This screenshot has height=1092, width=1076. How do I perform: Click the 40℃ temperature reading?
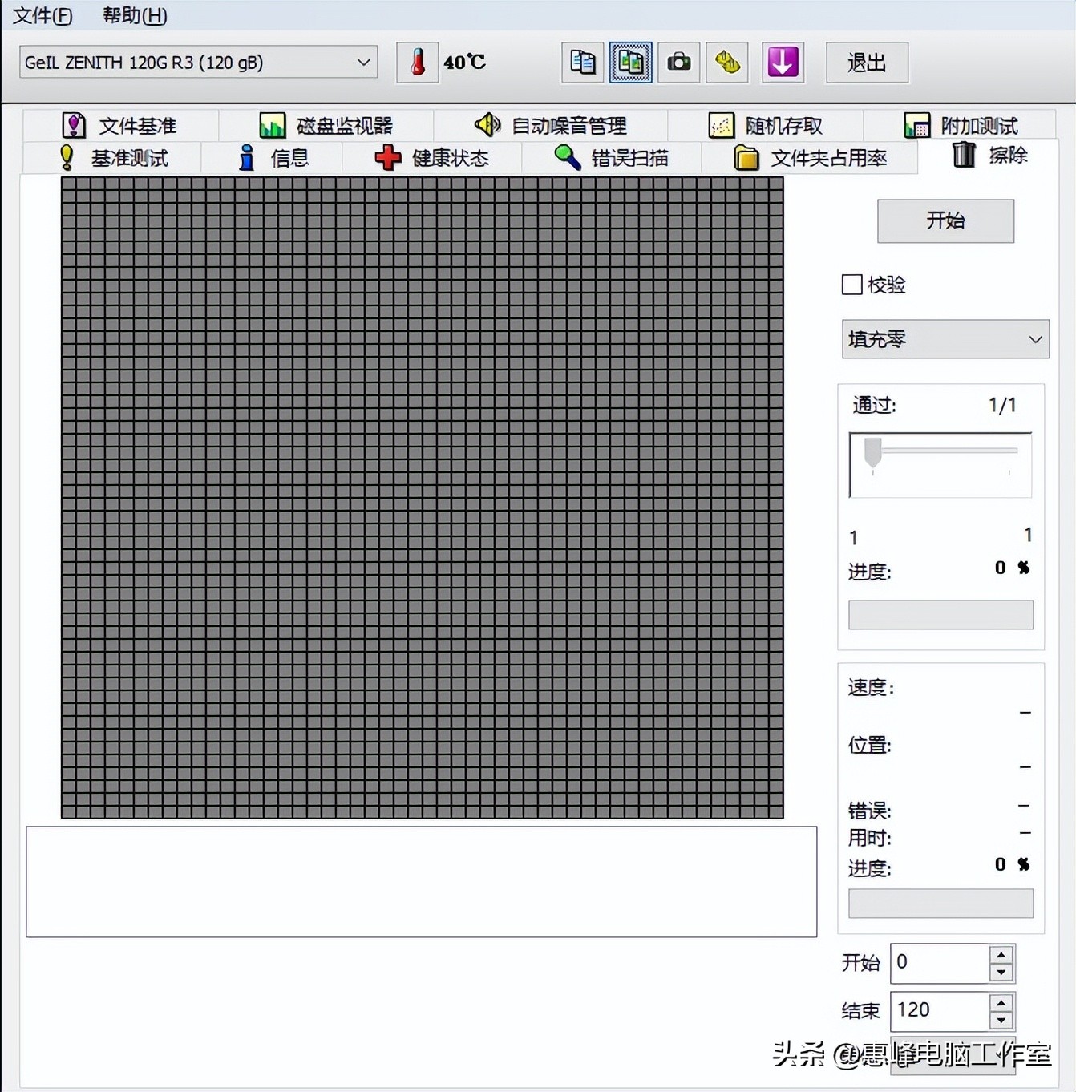[464, 62]
